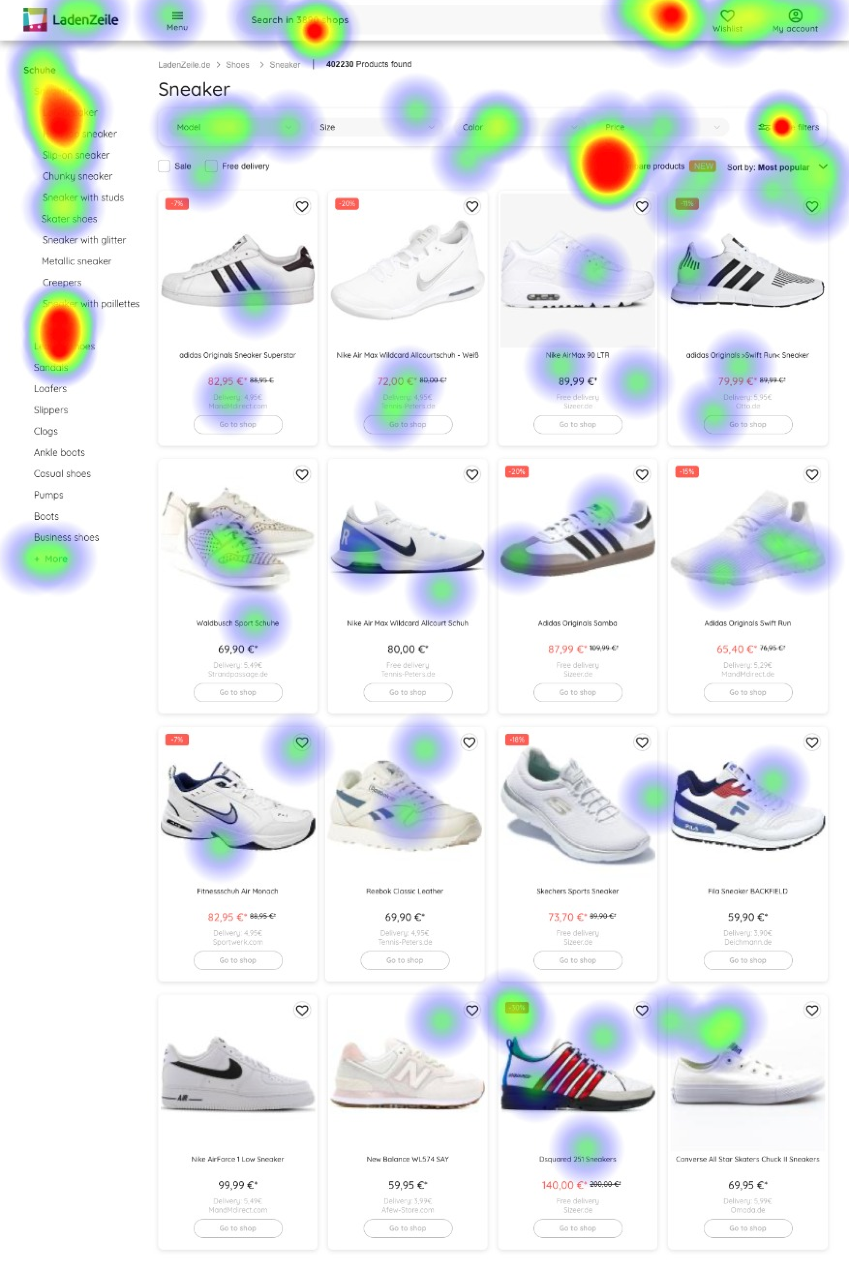Enable the Free delivery checkbox
849x1270 pixels.
(x=211, y=166)
